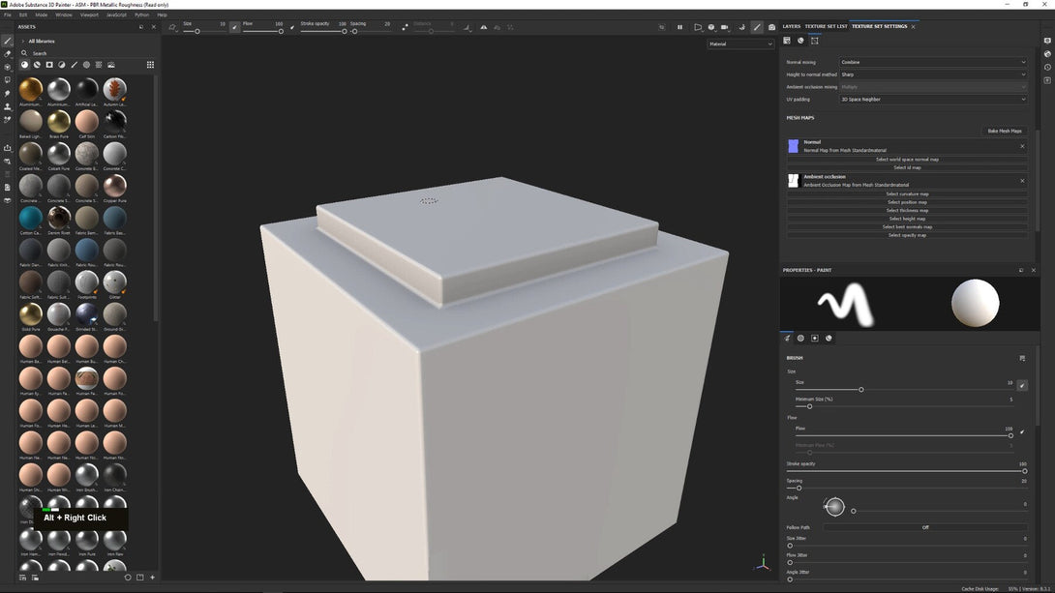Select the Material picker tool in left toolbar

8,120
